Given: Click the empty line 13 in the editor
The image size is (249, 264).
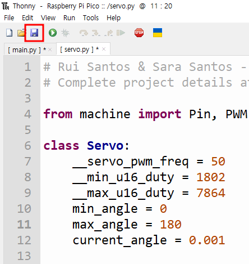Looking at the screenshot, I should pyautogui.click(x=145, y=256).
